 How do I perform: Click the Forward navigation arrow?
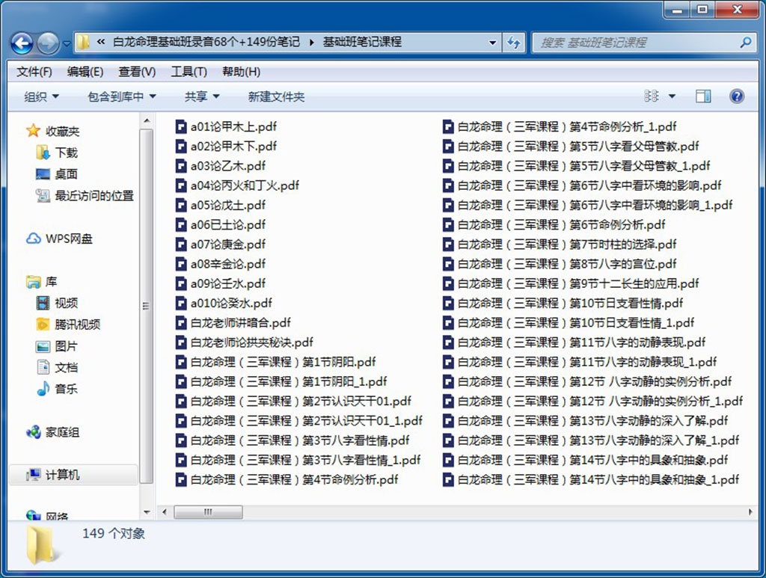point(48,43)
